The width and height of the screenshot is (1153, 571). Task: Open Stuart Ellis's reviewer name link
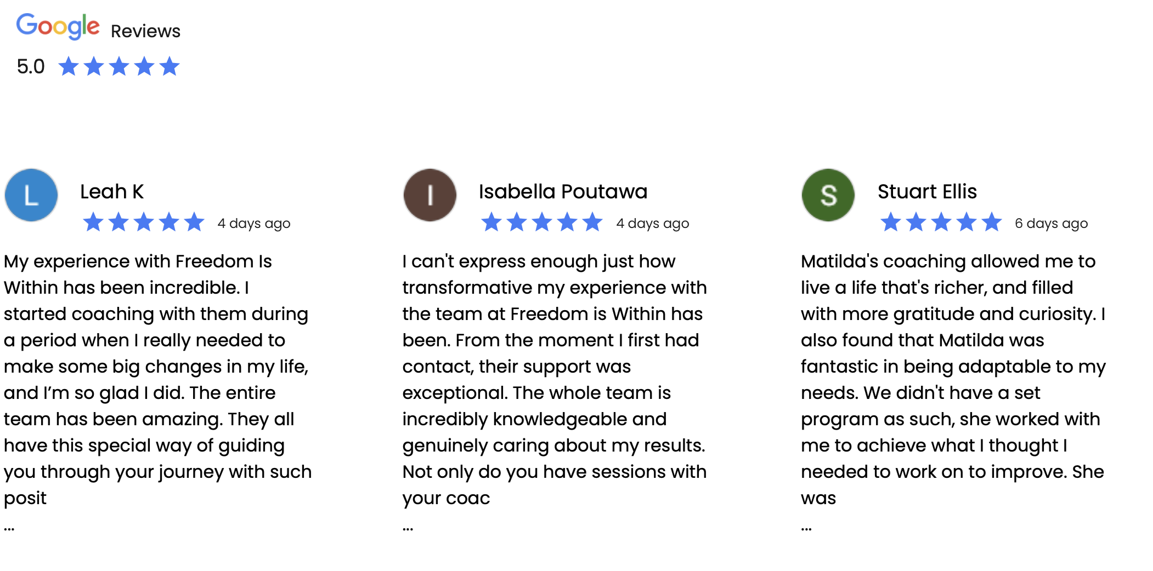coord(927,192)
